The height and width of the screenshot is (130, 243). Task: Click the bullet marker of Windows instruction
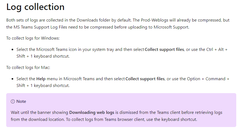click(12, 50)
